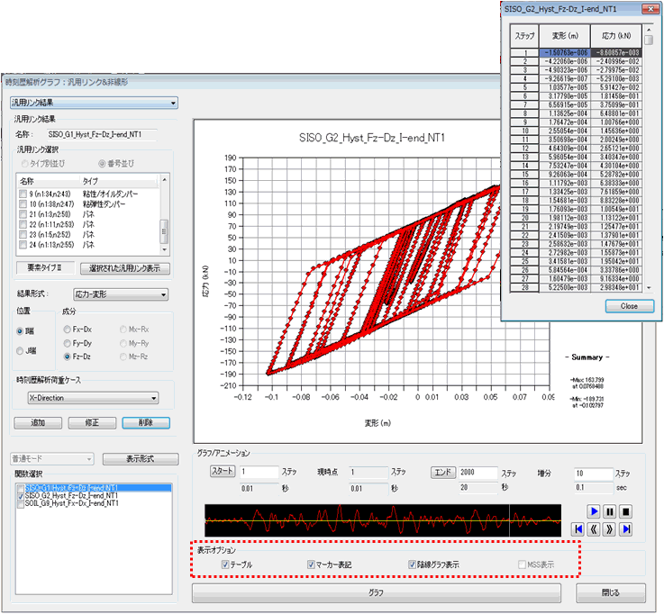The image size is (664, 614).
Task: Click the 閉じる button
Action: [611, 592]
